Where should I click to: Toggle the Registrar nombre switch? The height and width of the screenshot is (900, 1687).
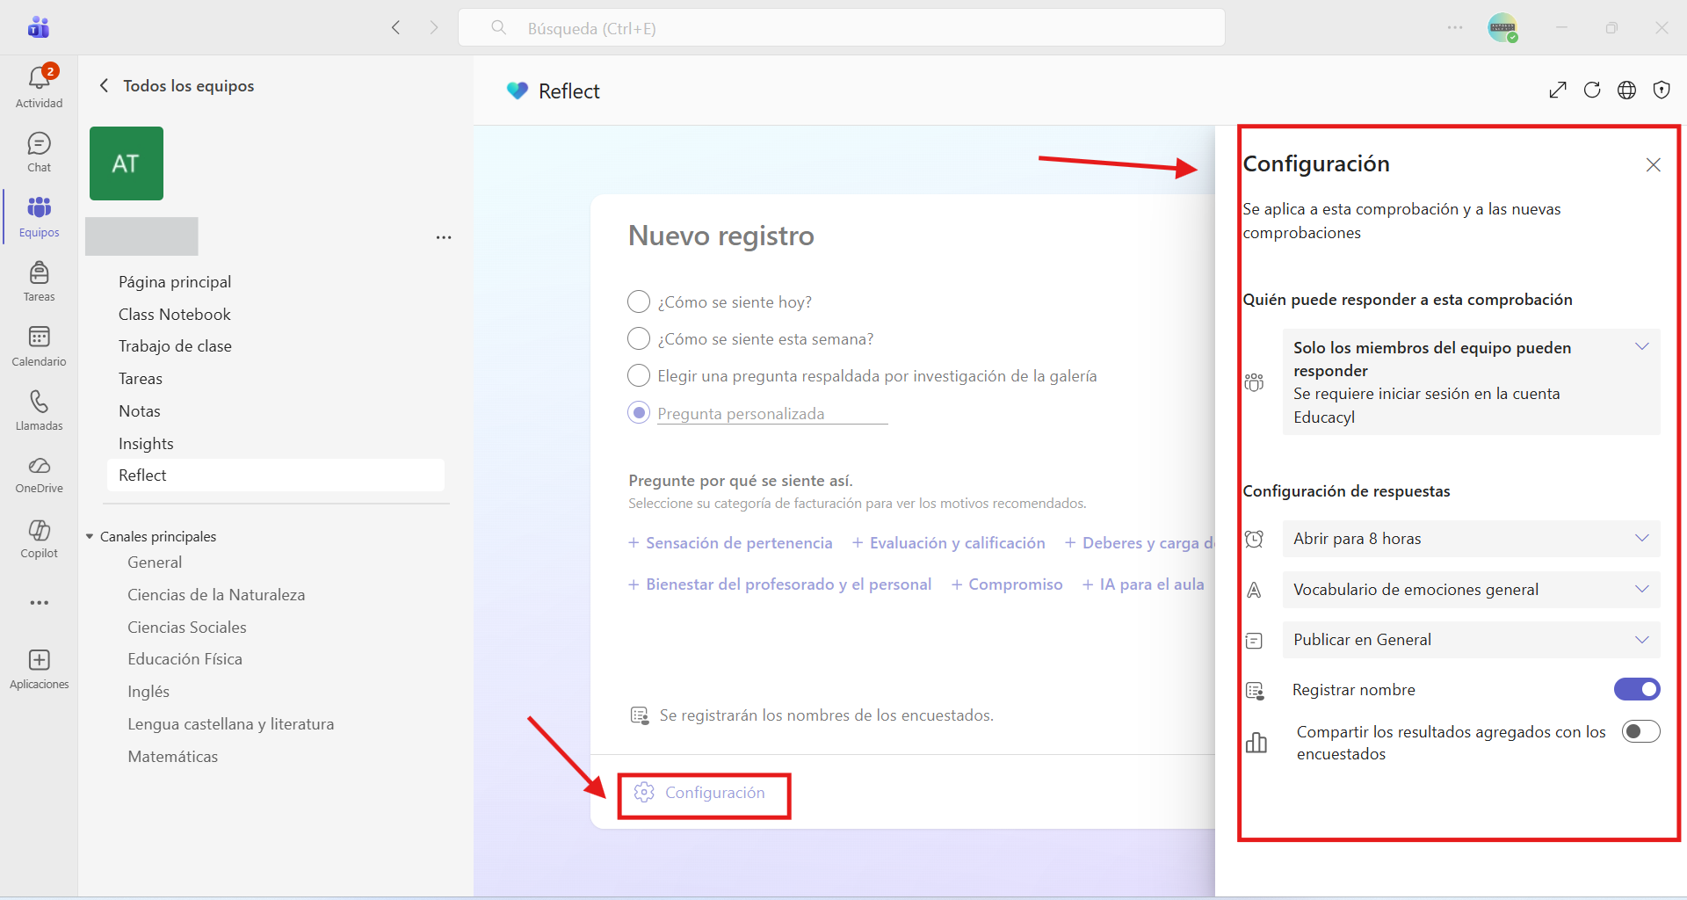coord(1637,689)
